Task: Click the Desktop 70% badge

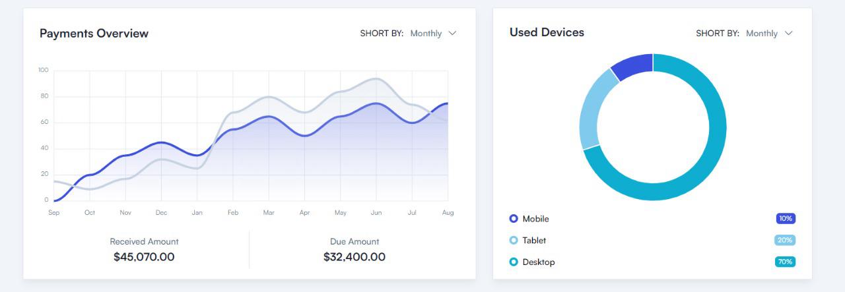Action: (785, 262)
